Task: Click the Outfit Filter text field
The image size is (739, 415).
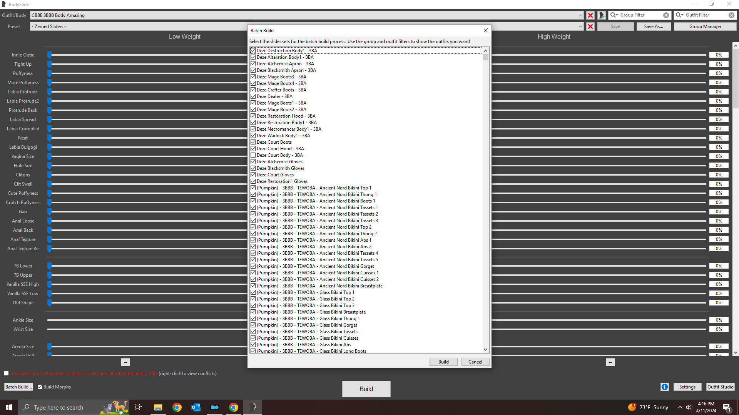Action: pos(706,15)
